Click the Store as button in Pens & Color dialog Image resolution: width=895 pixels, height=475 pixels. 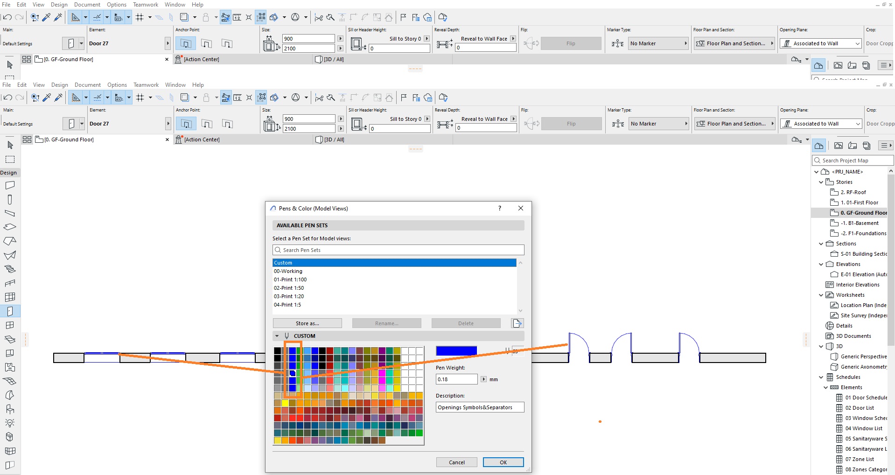[307, 323]
